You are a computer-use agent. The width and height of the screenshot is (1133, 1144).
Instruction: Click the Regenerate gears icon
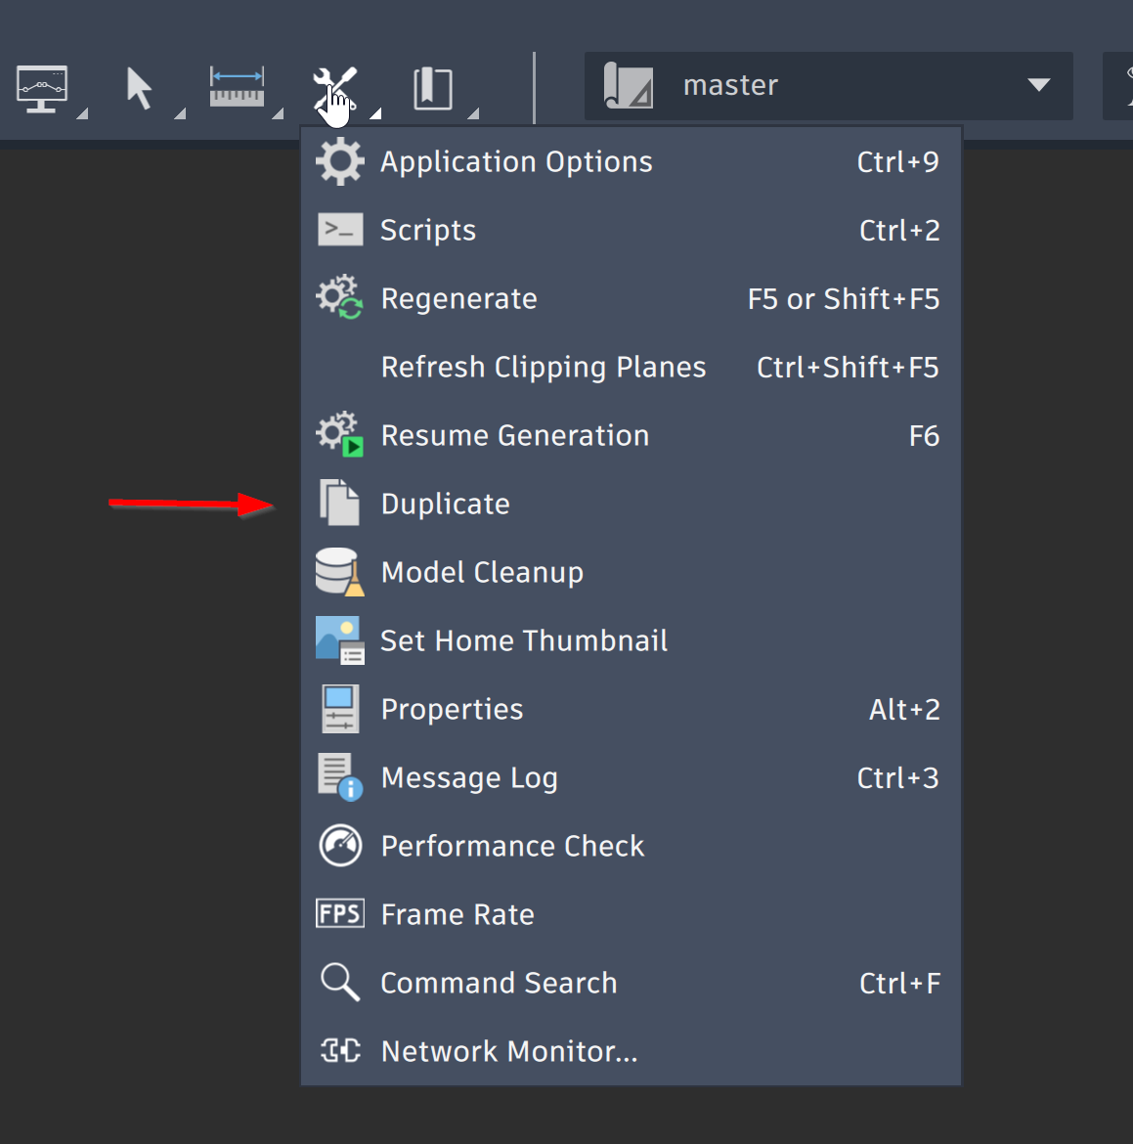tap(339, 297)
